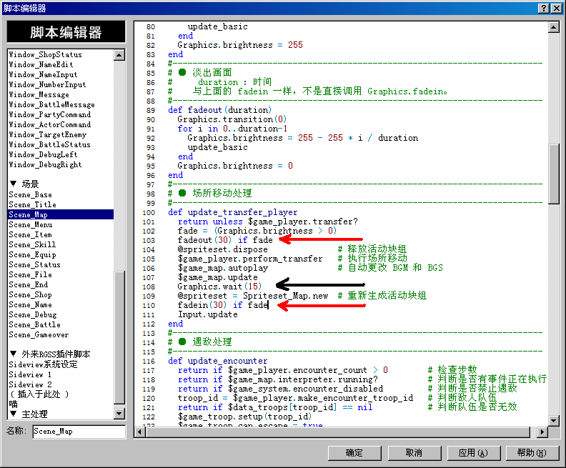Viewport: 566px width, 468px height.
Task: Select Scene_Item script
Action: tap(30, 235)
